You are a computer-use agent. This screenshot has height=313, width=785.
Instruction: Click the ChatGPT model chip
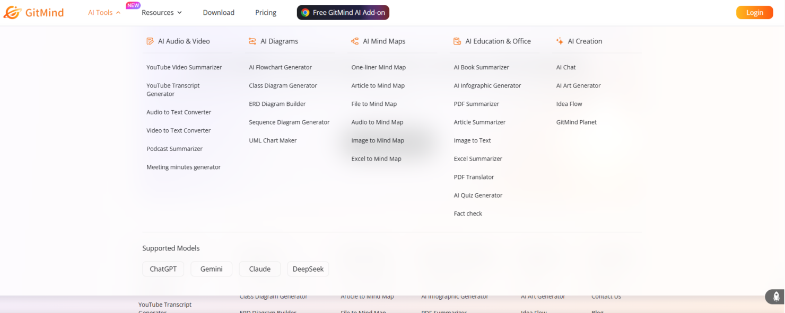tap(163, 269)
